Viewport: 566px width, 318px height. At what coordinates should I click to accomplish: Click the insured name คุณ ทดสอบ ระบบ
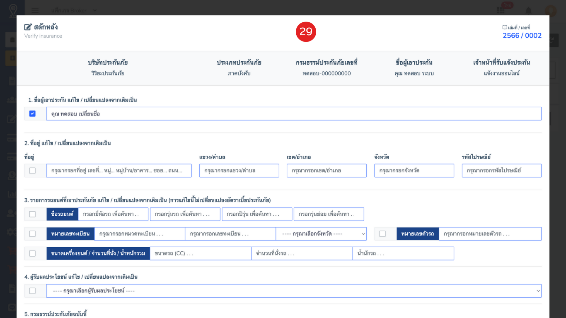click(414, 73)
